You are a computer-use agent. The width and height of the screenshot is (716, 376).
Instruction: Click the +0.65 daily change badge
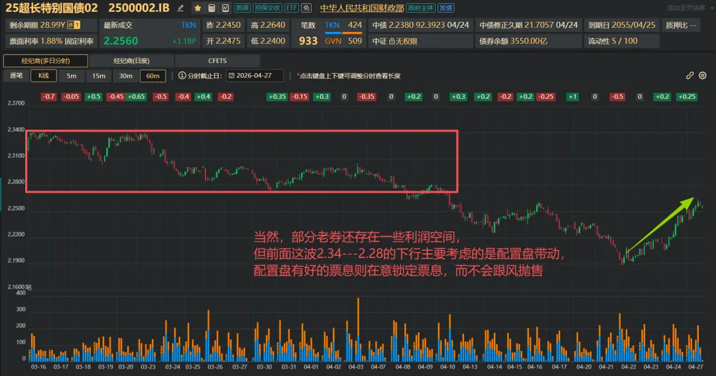137,97
